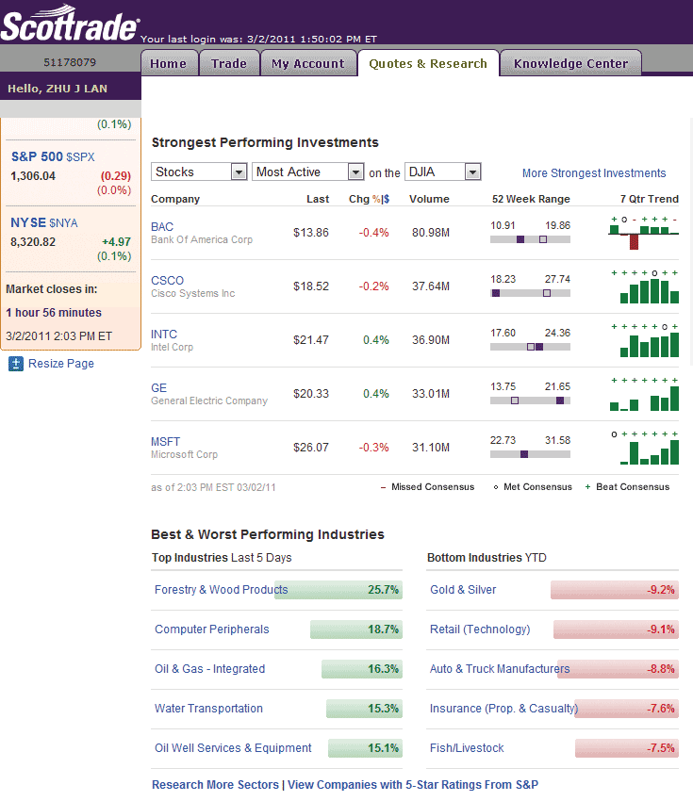Open Insurance (Prop. & Casualty) industry
This screenshot has height=801, width=693.
pos(503,709)
